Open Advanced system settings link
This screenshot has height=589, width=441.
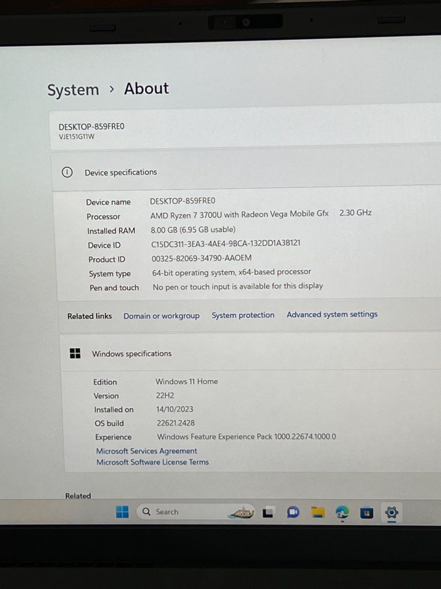pyautogui.click(x=332, y=314)
